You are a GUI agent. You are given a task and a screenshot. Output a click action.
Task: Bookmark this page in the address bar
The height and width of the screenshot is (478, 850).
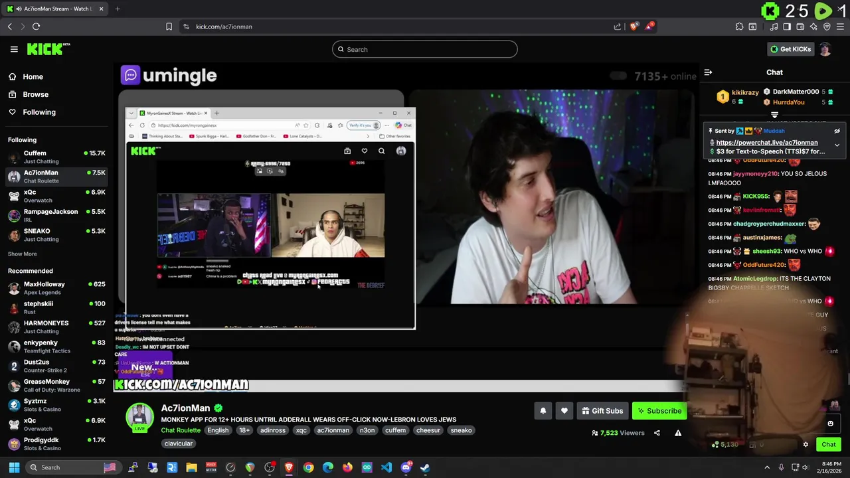pos(169,27)
